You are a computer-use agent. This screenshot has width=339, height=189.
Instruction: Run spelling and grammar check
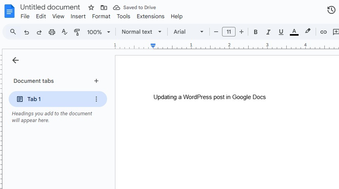pyautogui.click(x=64, y=32)
